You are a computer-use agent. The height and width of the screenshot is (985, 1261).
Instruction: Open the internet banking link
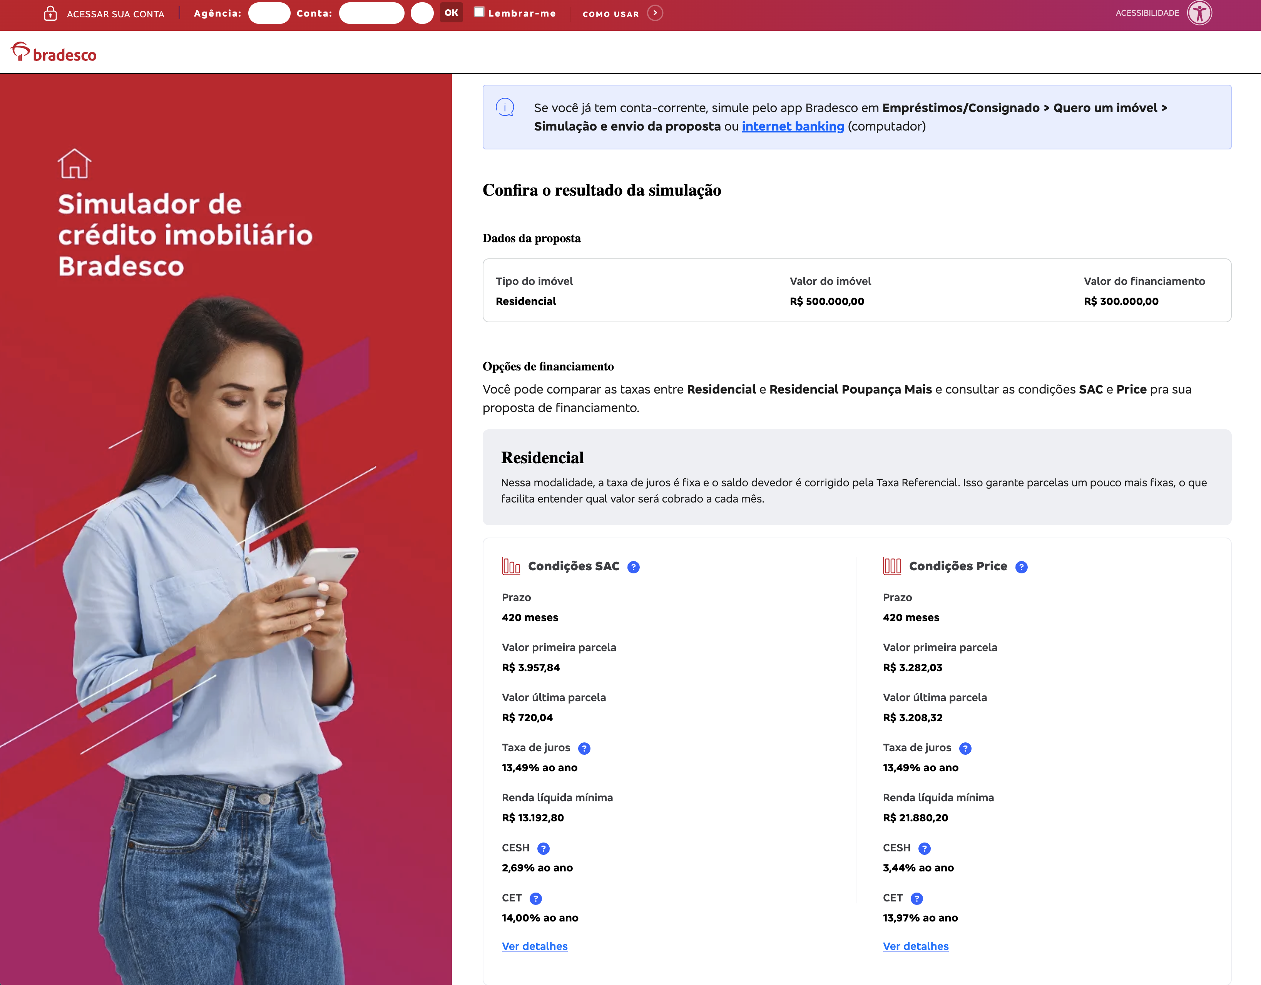click(x=793, y=126)
